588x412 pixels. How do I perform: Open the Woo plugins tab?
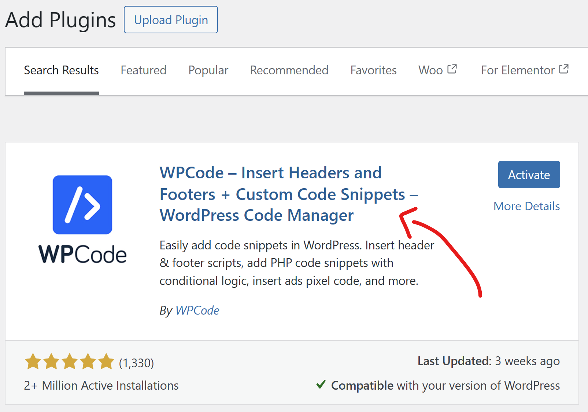[430, 70]
